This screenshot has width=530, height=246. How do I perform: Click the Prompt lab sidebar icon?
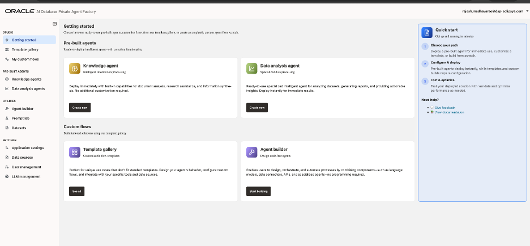tap(6, 118)
